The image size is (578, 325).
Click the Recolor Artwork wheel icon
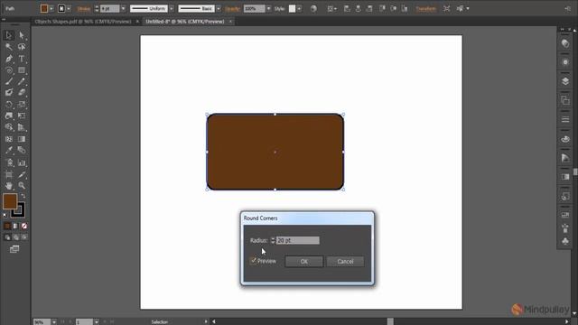[x=313, y=8]
